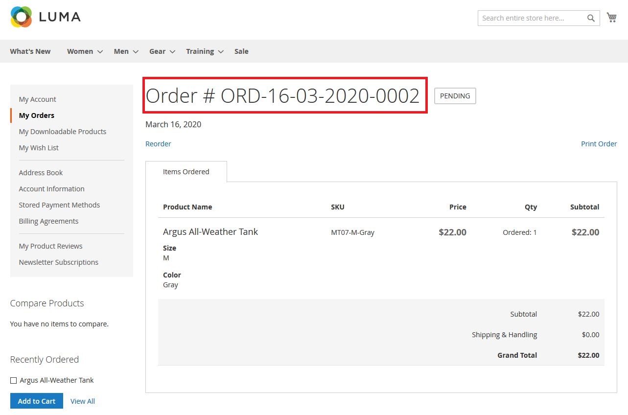This screenshot has width=628, height=415.
Task: Click the Add to Cart button
Action: coord(36,401)
